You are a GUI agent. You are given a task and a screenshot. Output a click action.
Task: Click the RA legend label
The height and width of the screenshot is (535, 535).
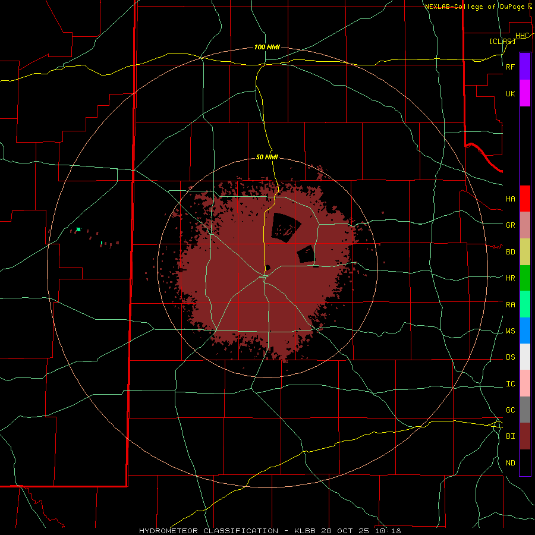[510, 305]
